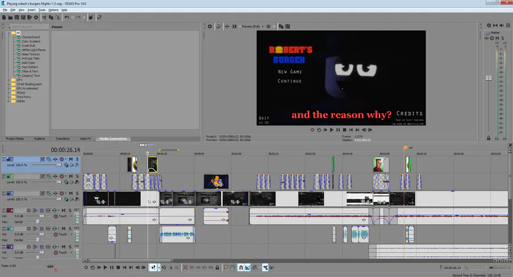The height and width of the screenshot is (277, 513).
Task: Open the File menu
Action: point(5,10)
